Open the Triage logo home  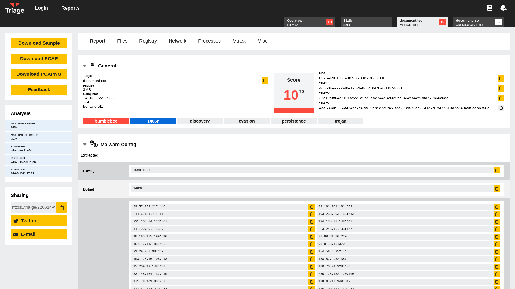[15, 8]
